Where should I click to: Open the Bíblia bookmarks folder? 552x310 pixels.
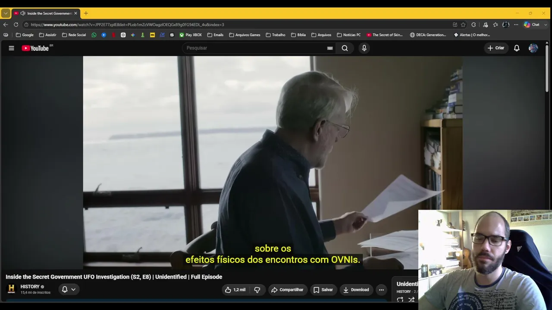click(298, 35)
